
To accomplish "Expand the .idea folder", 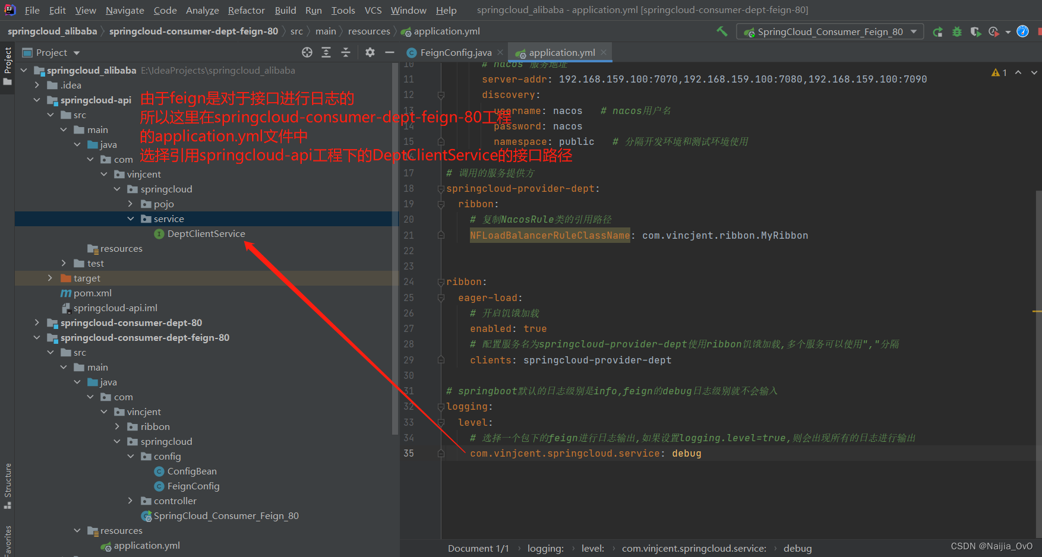I will pyautogui.click(x=37, y=85).
